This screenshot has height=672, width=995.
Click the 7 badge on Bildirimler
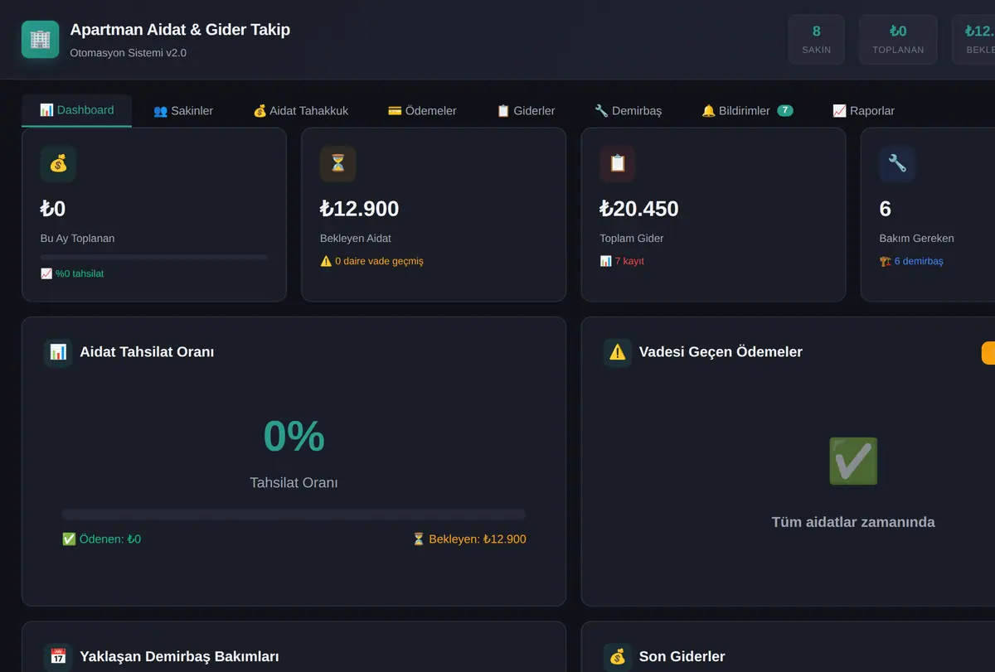[785, 110]
